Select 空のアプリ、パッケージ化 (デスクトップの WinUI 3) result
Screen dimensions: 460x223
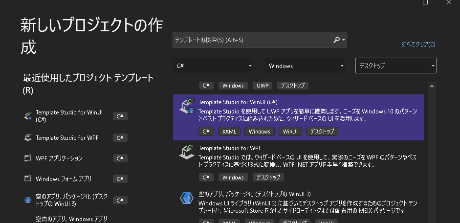coord(298,205)
